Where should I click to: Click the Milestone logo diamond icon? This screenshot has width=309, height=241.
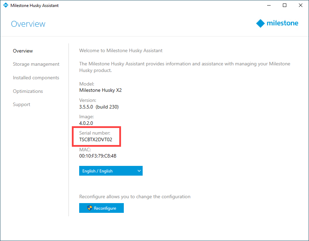[260, 23]
